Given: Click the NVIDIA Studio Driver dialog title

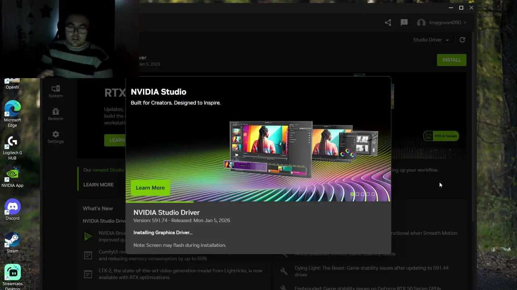Looking at the screenshot, I should pyautogui.click(x=166, y=212).
